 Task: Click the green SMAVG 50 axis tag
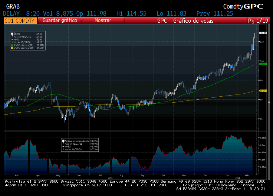(263, 64)
